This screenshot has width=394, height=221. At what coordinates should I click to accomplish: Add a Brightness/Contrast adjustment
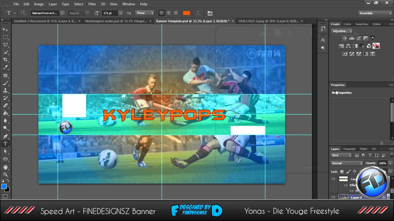tap(345, 38)
